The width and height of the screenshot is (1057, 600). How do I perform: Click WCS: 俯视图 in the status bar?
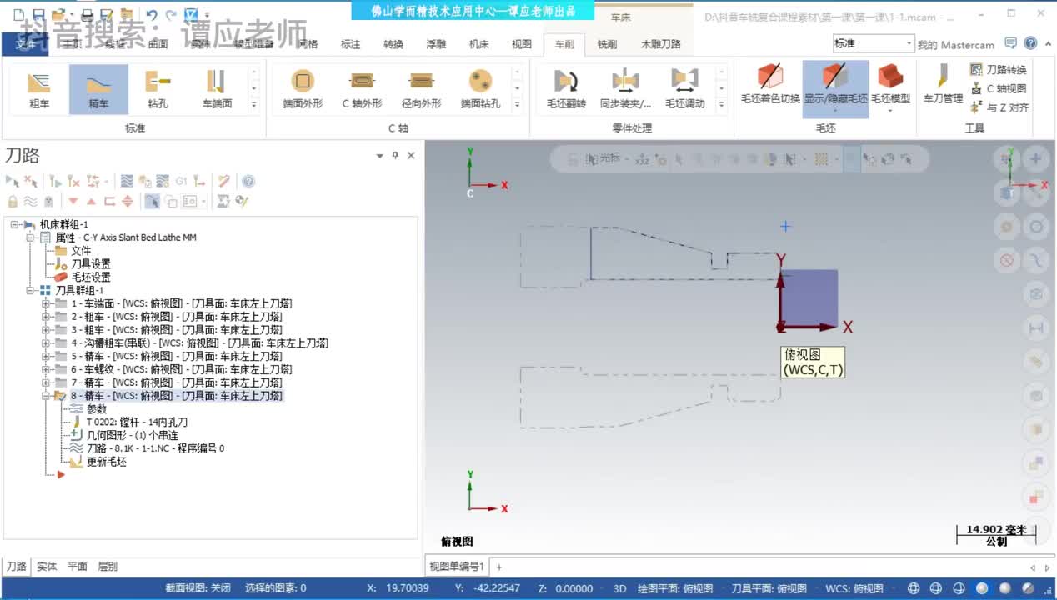854,588
